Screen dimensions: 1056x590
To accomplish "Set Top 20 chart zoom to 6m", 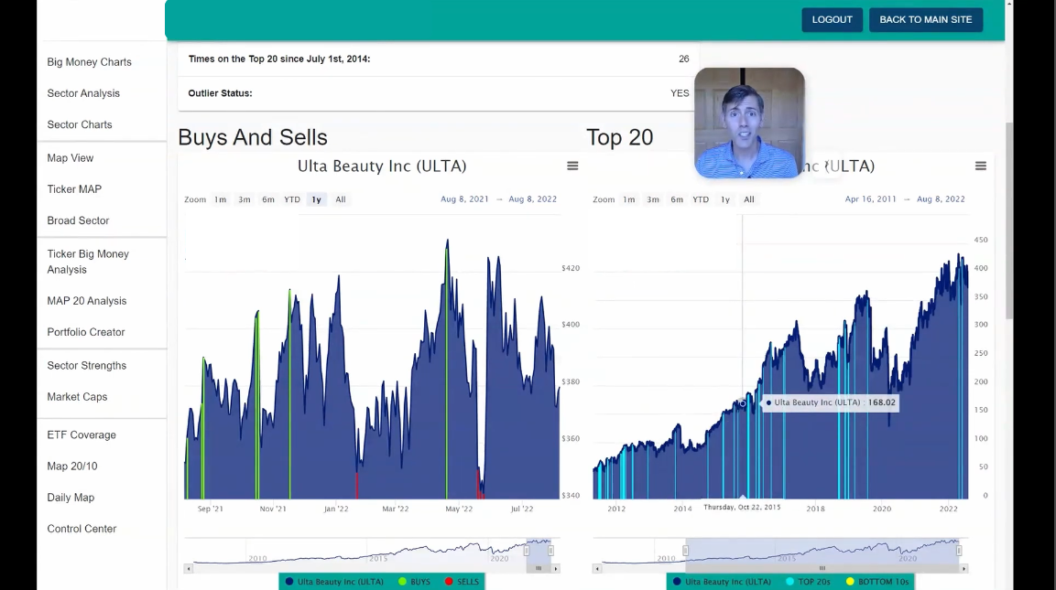I will tap(677, 199).
